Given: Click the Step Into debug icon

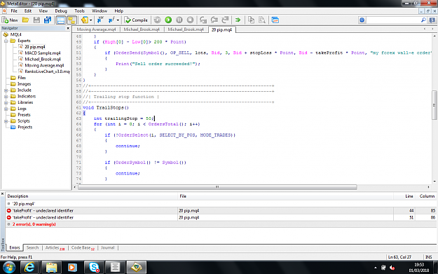Looking at the screenshot, I should click(203, 20).
